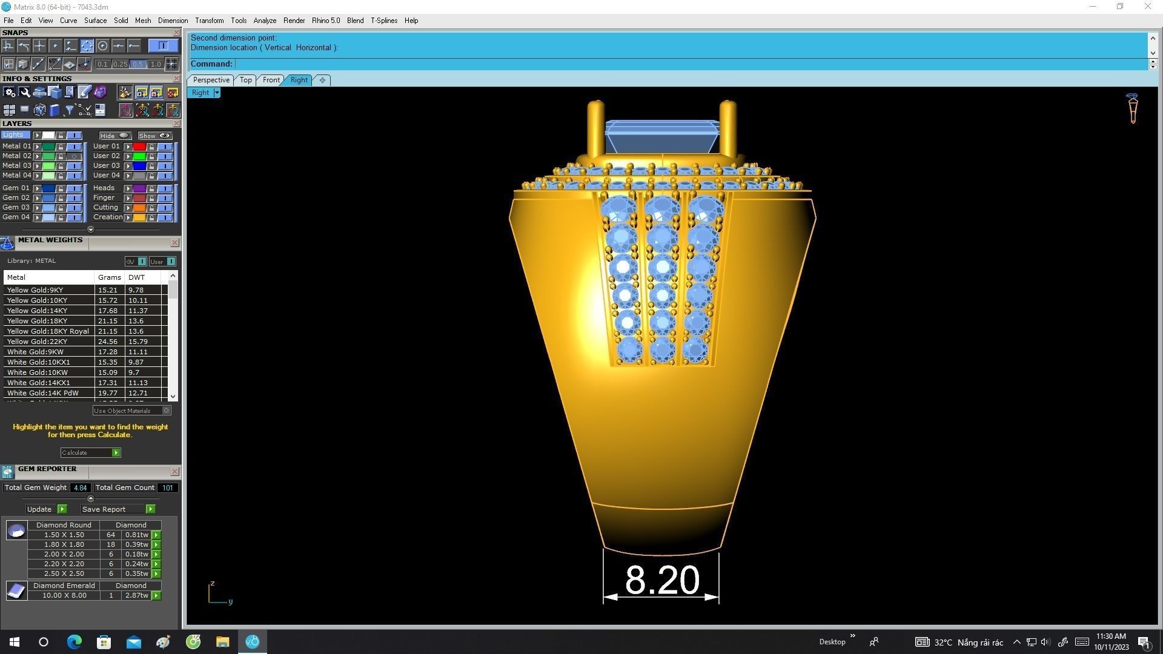This screenshot has height=654, width=1163.
Task: Click the selection filter funnel icon
Action: click(69, 110)
